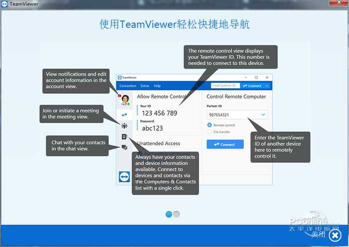Image resolution: width=349 pixels, height=247 pixels.
Task: Go to the second gray page dot
Action: (176, 214)
